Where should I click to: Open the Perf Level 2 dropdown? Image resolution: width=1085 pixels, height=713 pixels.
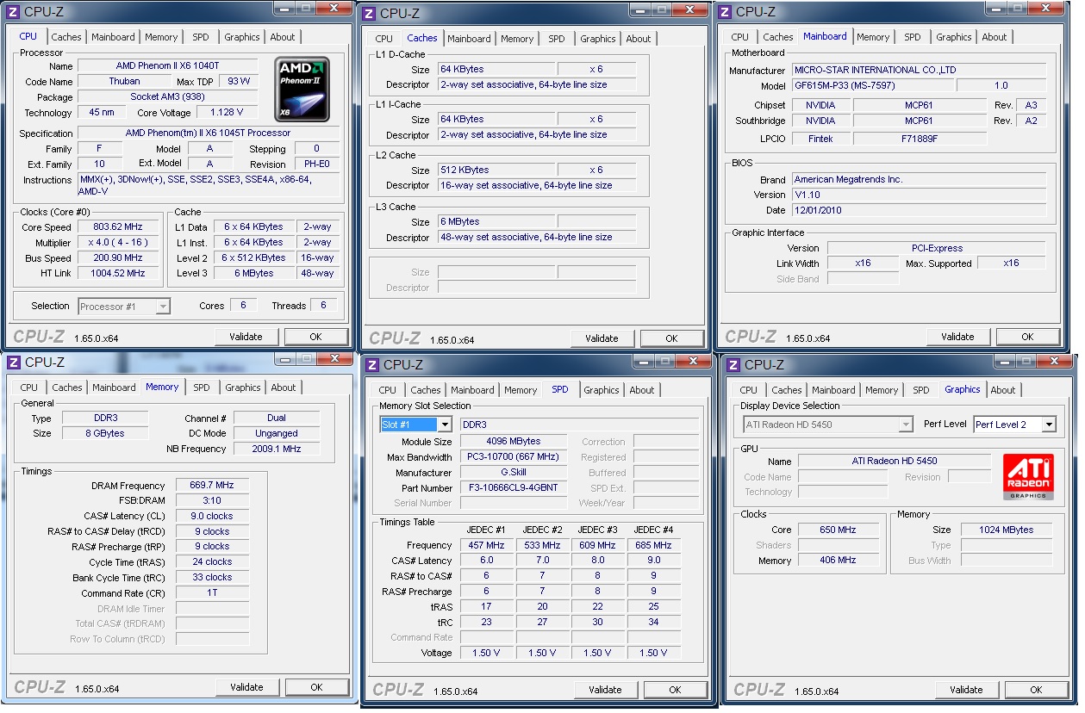1048,425
